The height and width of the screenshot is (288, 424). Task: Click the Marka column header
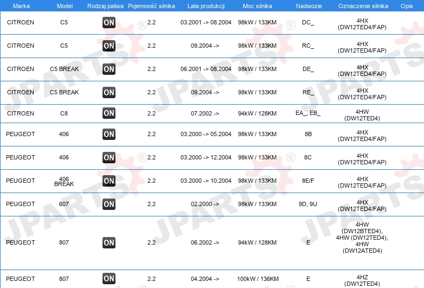point(21,6)
